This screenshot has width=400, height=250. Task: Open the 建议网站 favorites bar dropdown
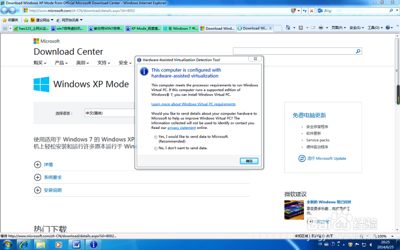(42, 20)
